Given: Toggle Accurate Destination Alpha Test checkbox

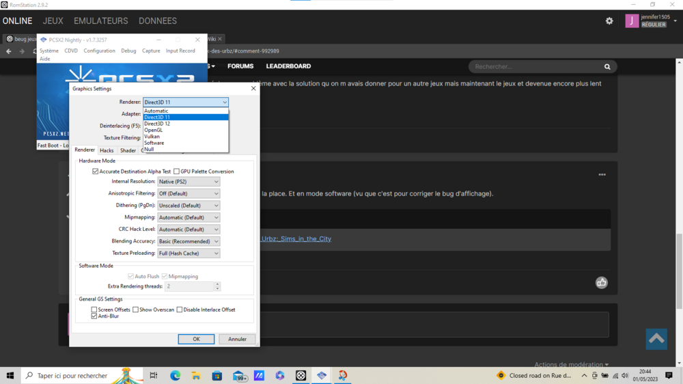Looking at the screenshot, I should (x=96, y=172).
